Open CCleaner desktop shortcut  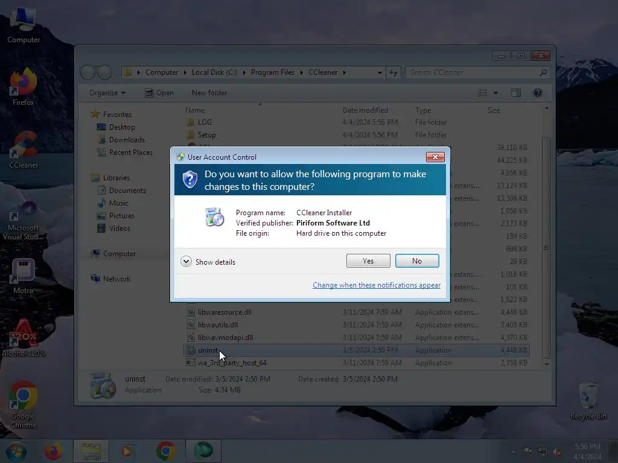pyautogui.click(x=24, y=150)
